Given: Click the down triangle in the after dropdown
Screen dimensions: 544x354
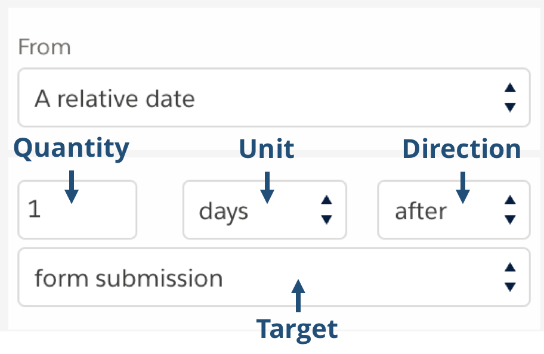Looking at the screenshot, I should pyautogui.click(x=509, y=219).
